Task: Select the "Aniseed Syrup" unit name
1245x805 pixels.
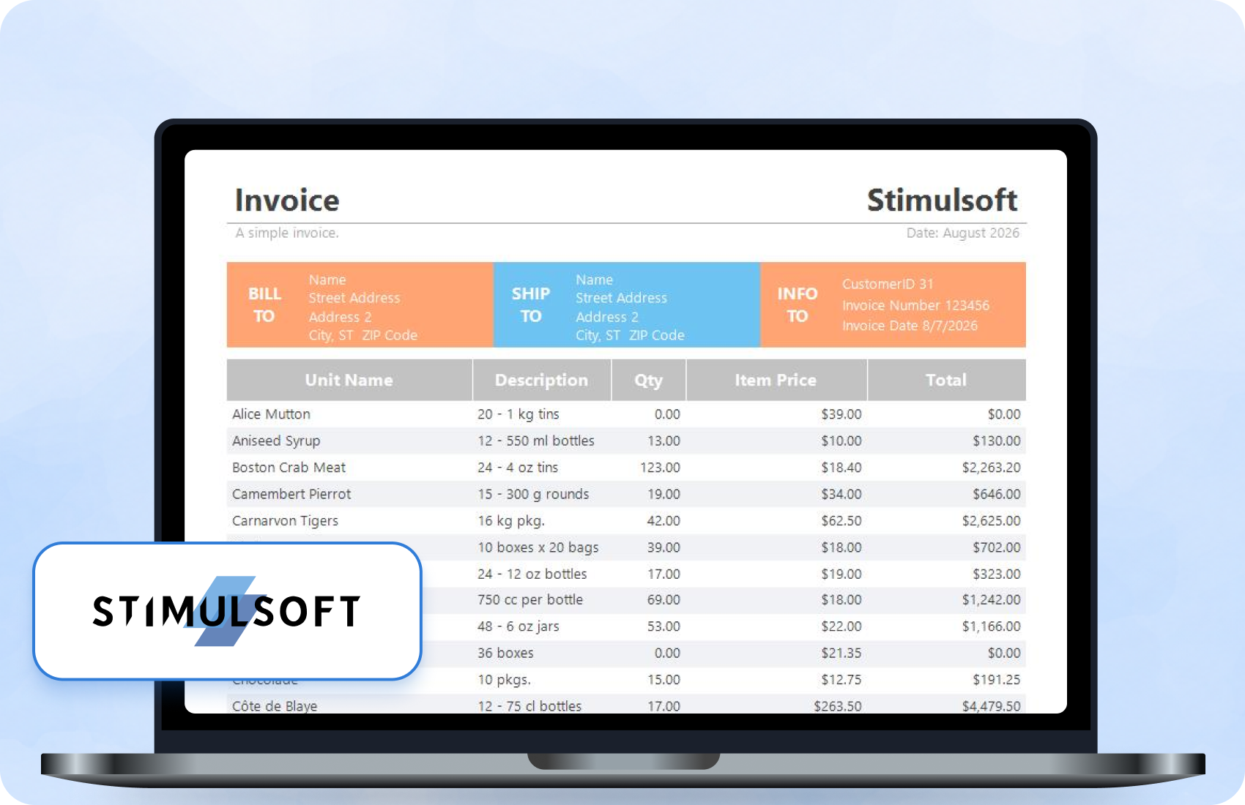Action: tap(276, 441)
